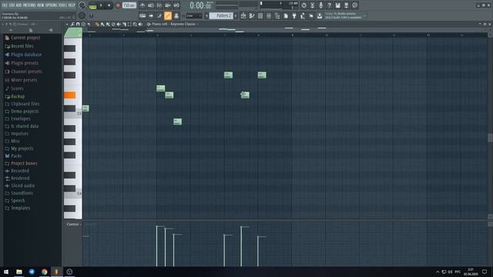Click the playback speaker tool icon
The image size is (493, 277).
click(x=140, y=24)
